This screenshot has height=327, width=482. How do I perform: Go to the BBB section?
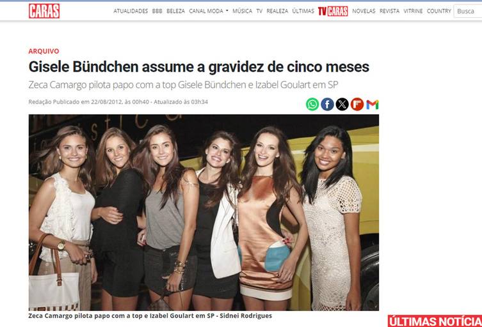point(157,11)
